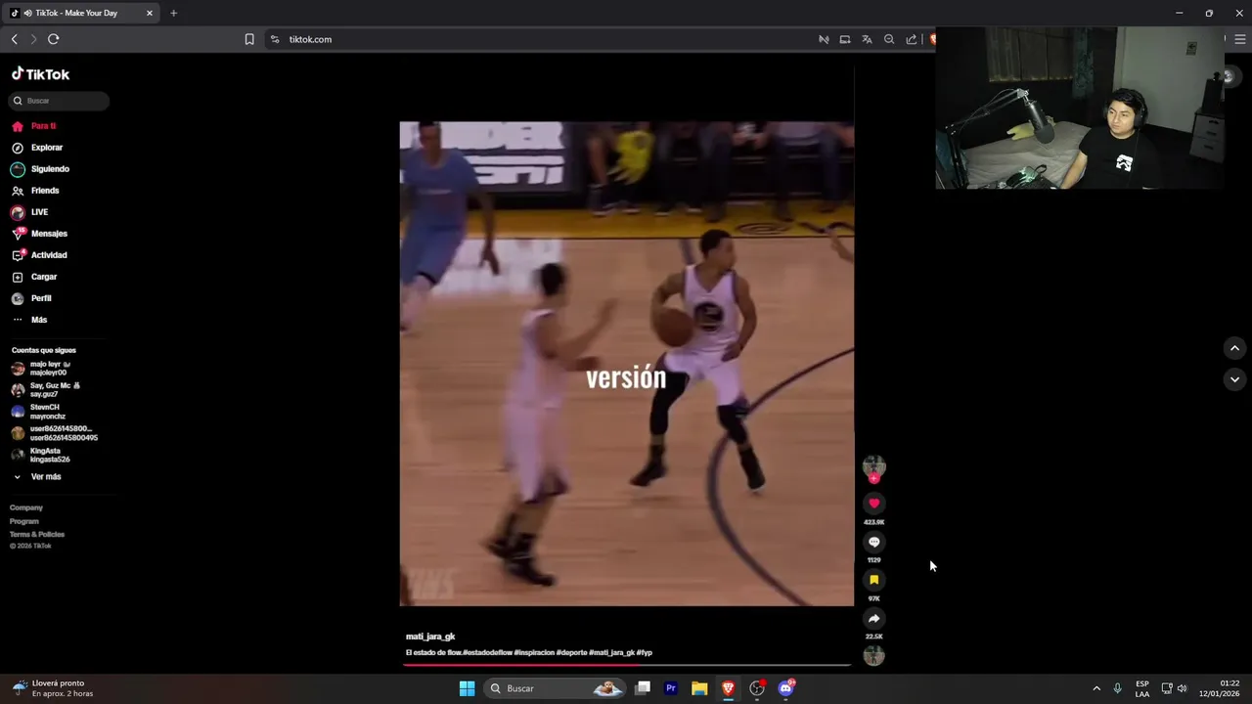Screen dimensions: 1252x704
Task: Open site settings icon beside tiktok.com
Action: click(x=275, y=39)
